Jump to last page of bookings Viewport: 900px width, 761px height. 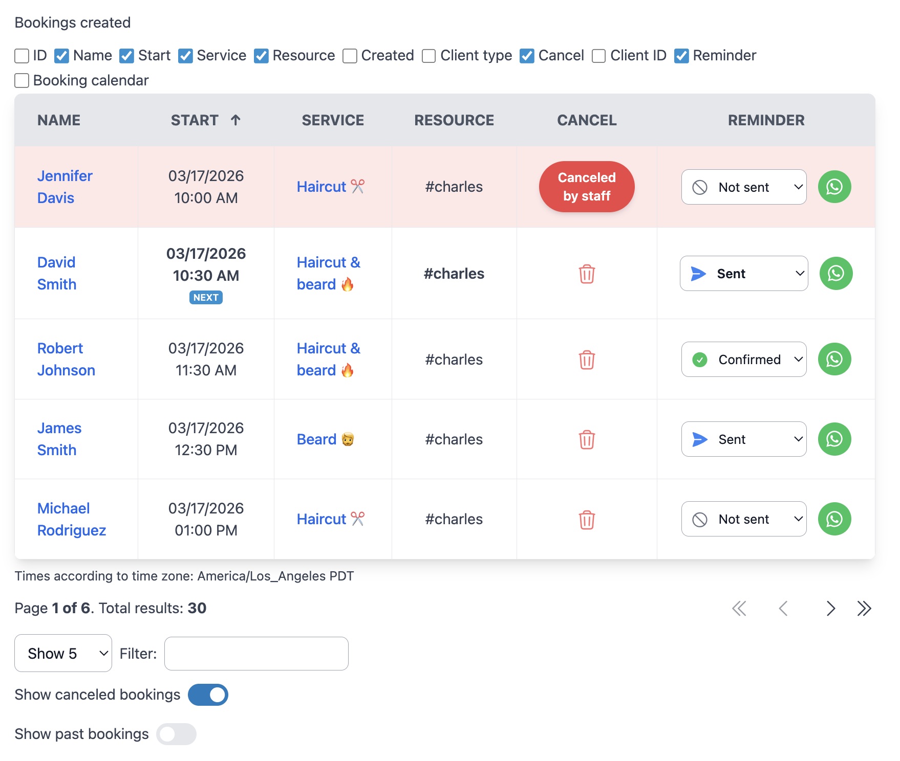click(x=864, y=608)
